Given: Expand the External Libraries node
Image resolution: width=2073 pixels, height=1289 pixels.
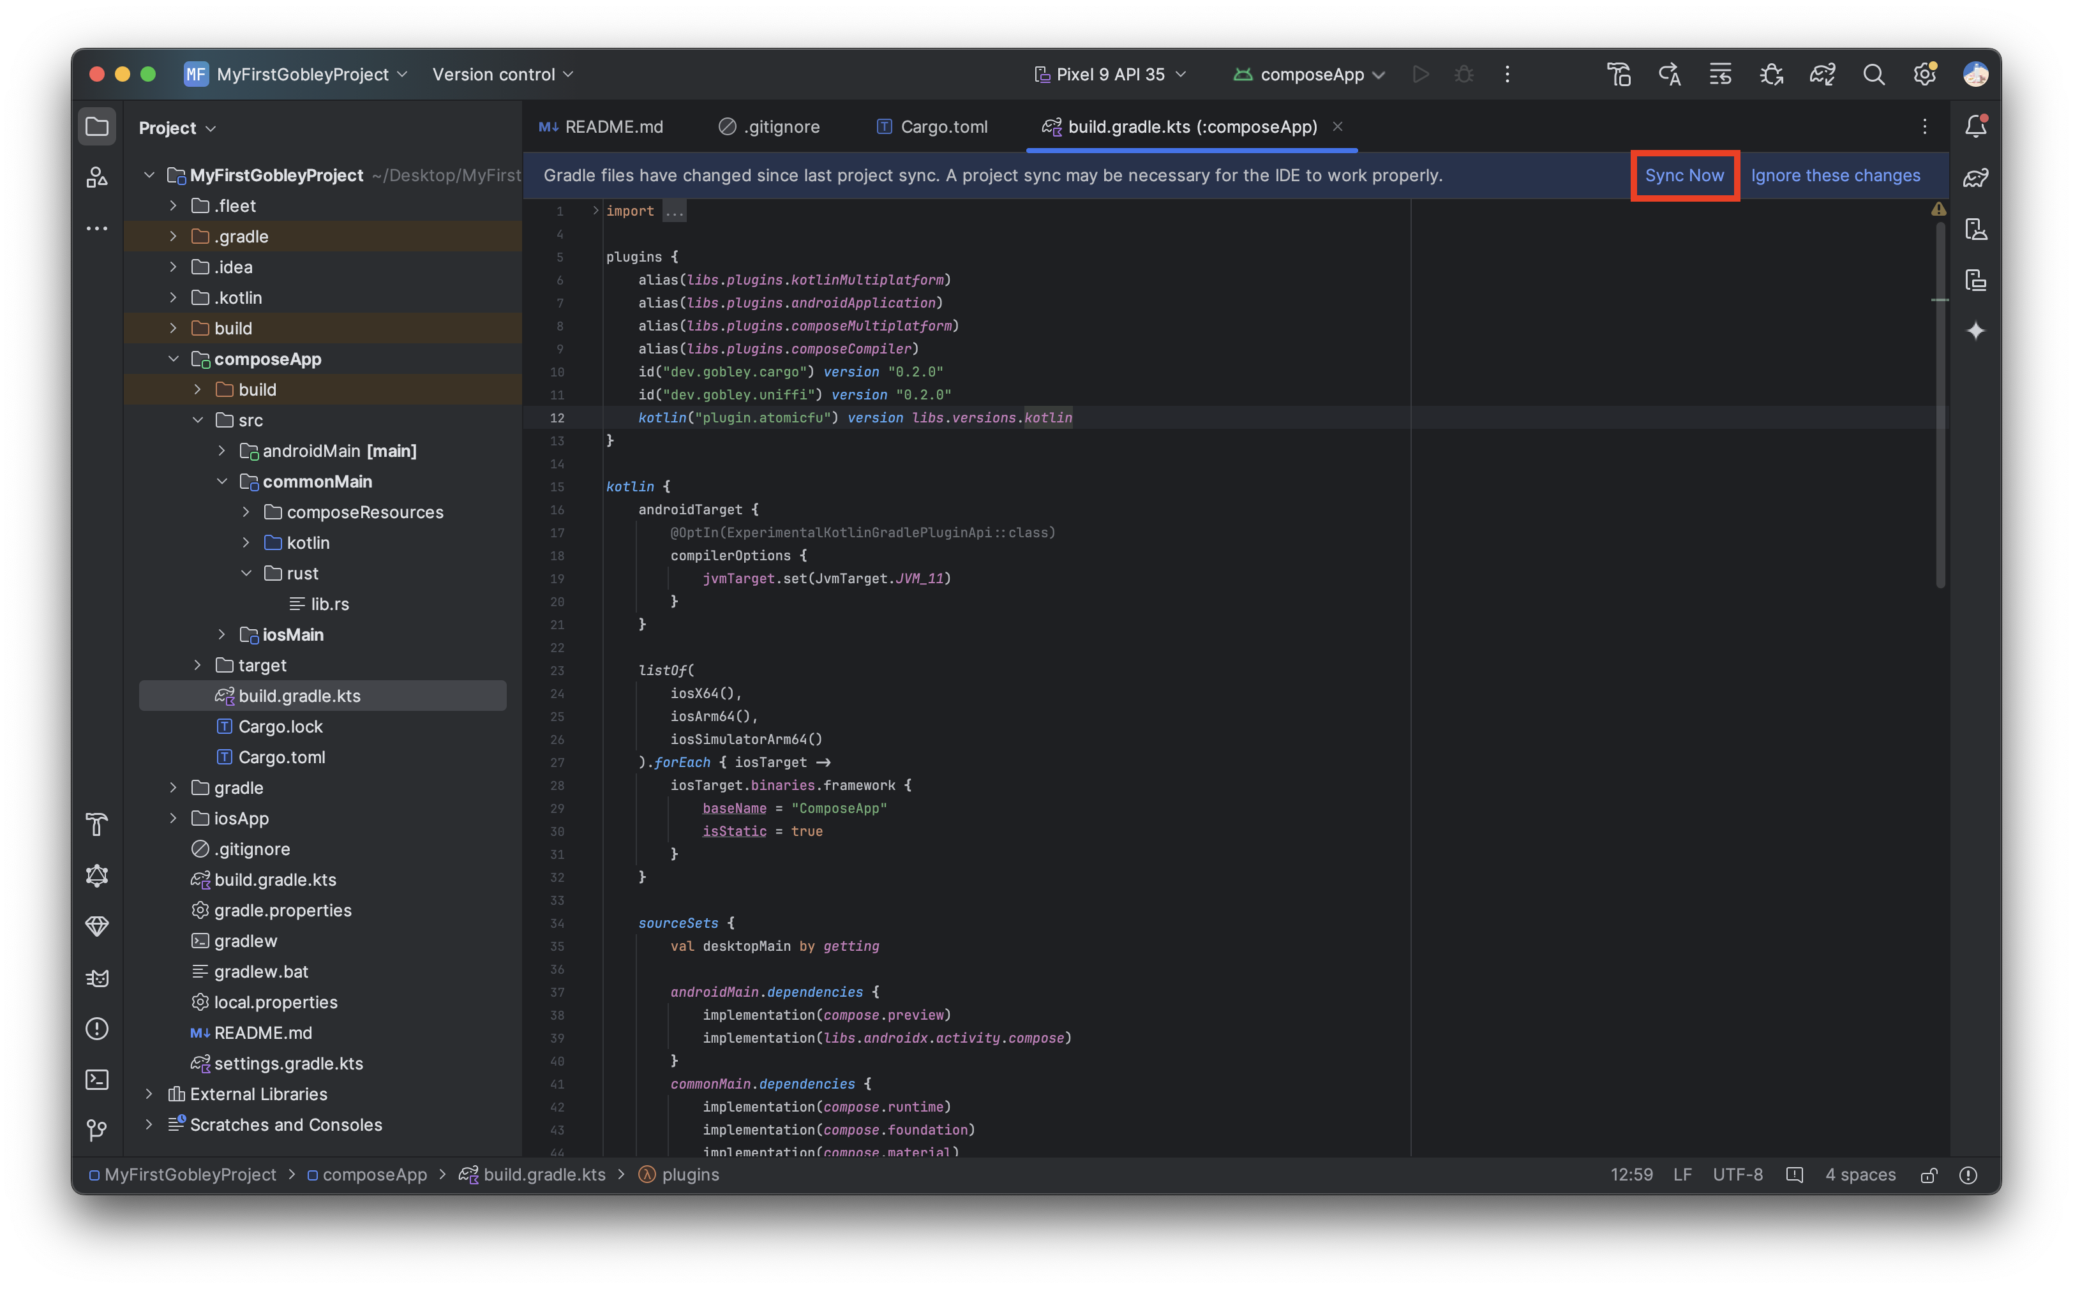Looking at the screenshot, I should (x=149, y=1094).
